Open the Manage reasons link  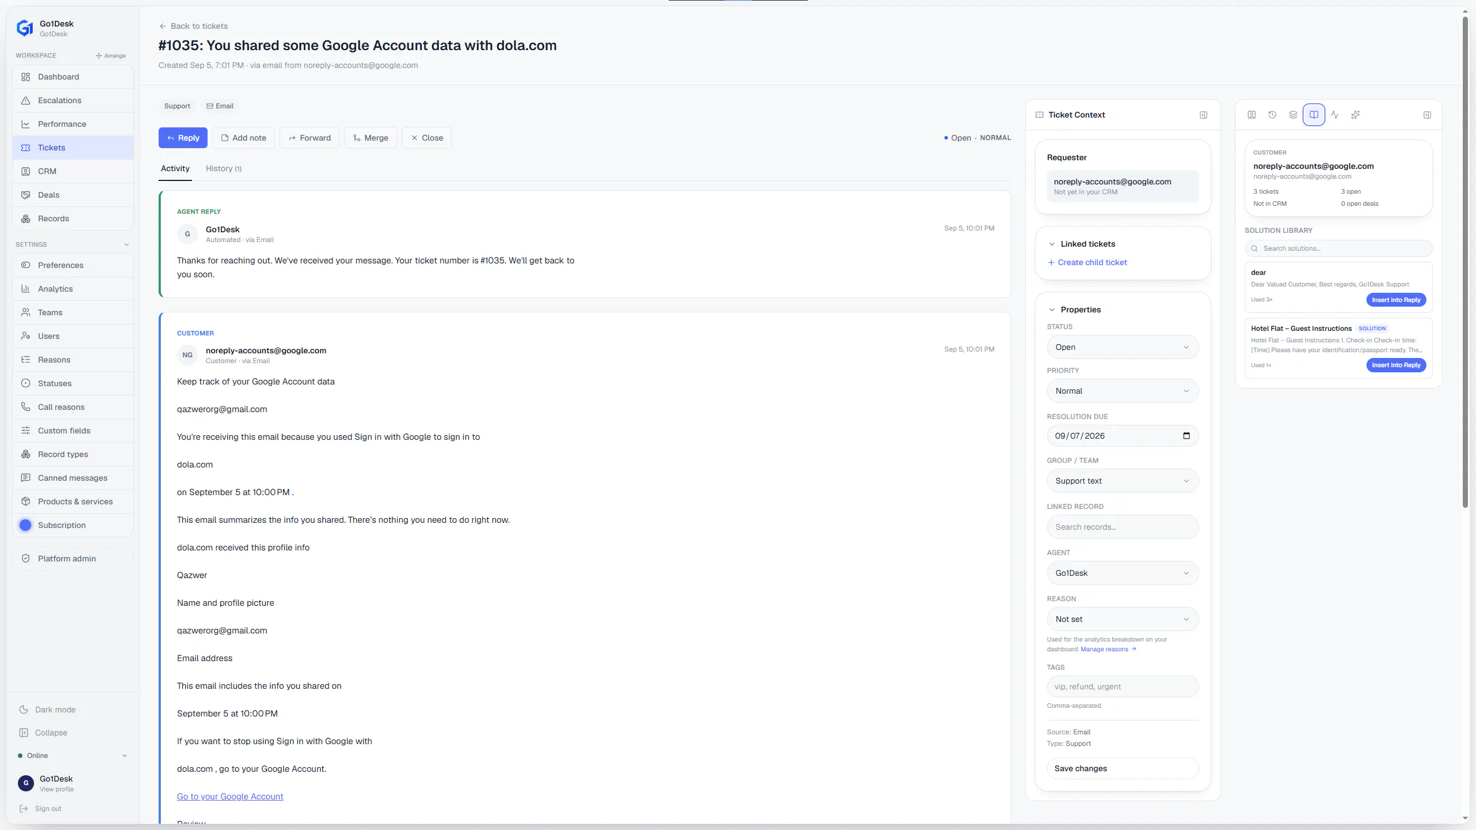(x=1108, y=649)
